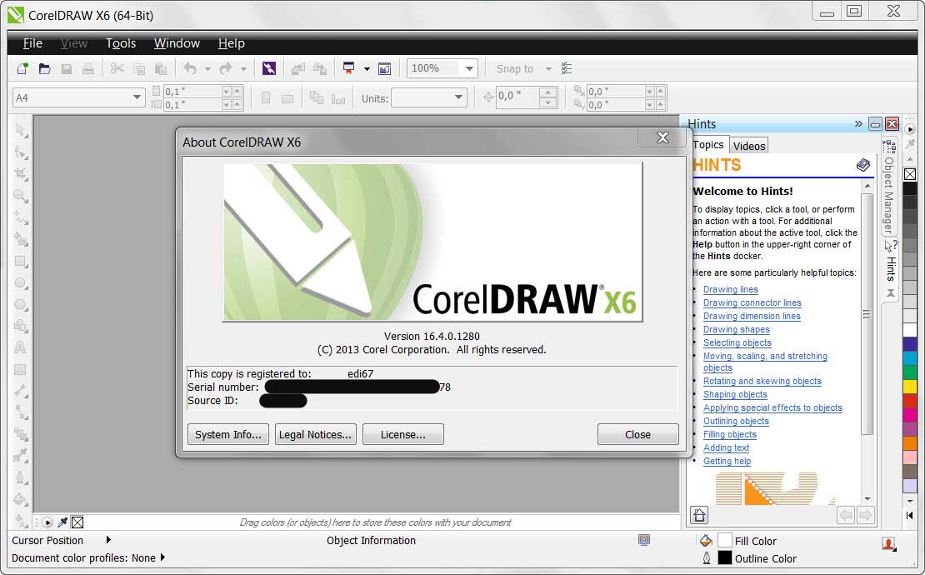Switch to the Videos tab in Hints
Viewport: 925px width, 575px height.
pyautogui.click(x=749, y=146)
